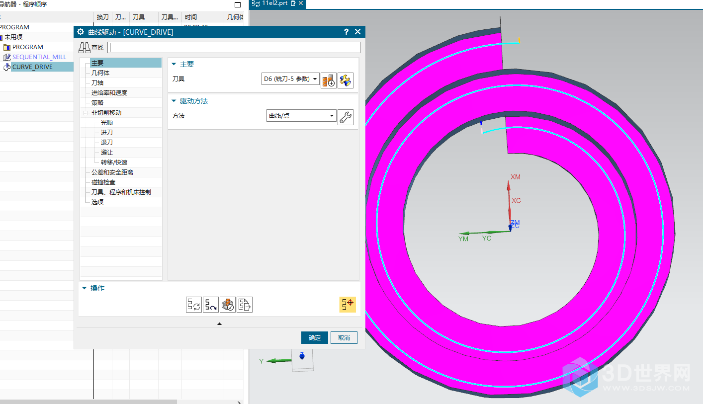
Task: Click the SEQUENTIAL_MILL operation icon
Action: pos(7,57)
